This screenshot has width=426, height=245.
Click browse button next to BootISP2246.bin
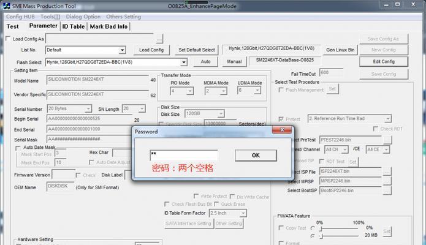pos(387,190)
